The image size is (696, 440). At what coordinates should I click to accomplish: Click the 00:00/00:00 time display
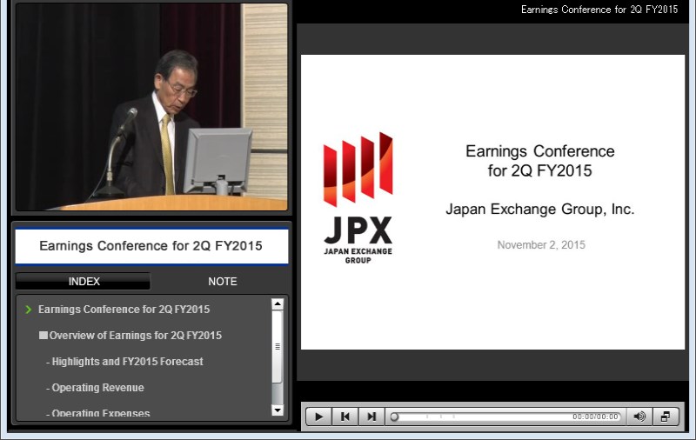[x=595, y=417]
